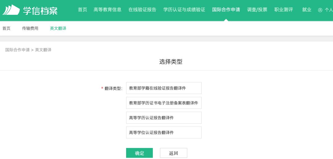Click the user profile icon beside 个人
Screen dimensions: 333x159
pos(320,10)
